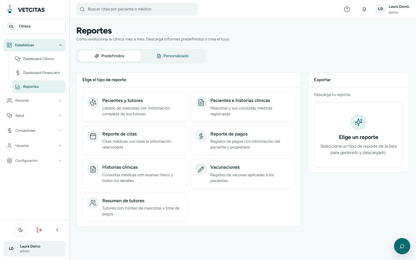Switch to the Personalizado tab

tap(173, 56)
